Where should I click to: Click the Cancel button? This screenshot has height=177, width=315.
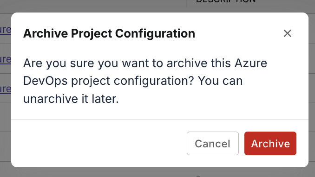[x=213, y=143]
